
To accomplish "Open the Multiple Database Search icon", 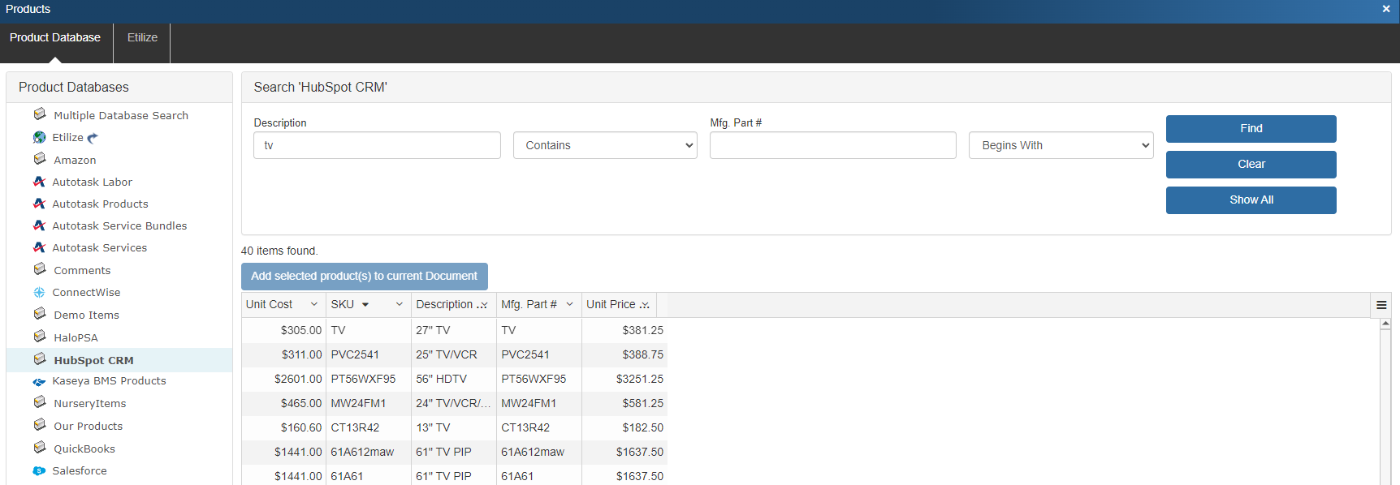I will pos(40,114).
